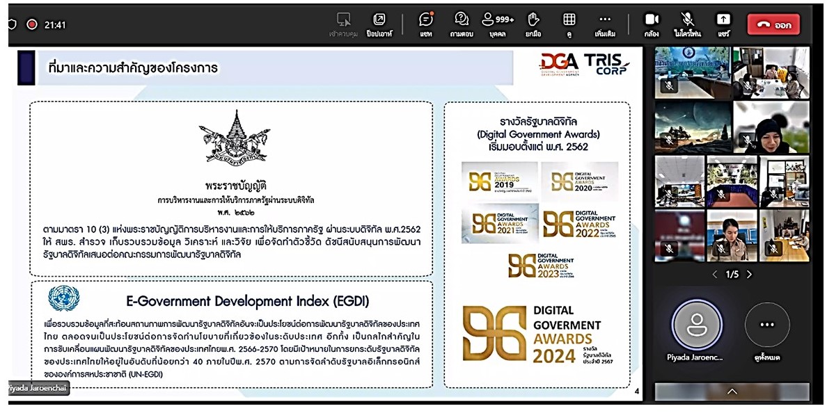Image resolution: width=827 pixels, height=413 pixels.
Task: Click the TRIS Corp logo on the slide
Action: coord(607,63)
